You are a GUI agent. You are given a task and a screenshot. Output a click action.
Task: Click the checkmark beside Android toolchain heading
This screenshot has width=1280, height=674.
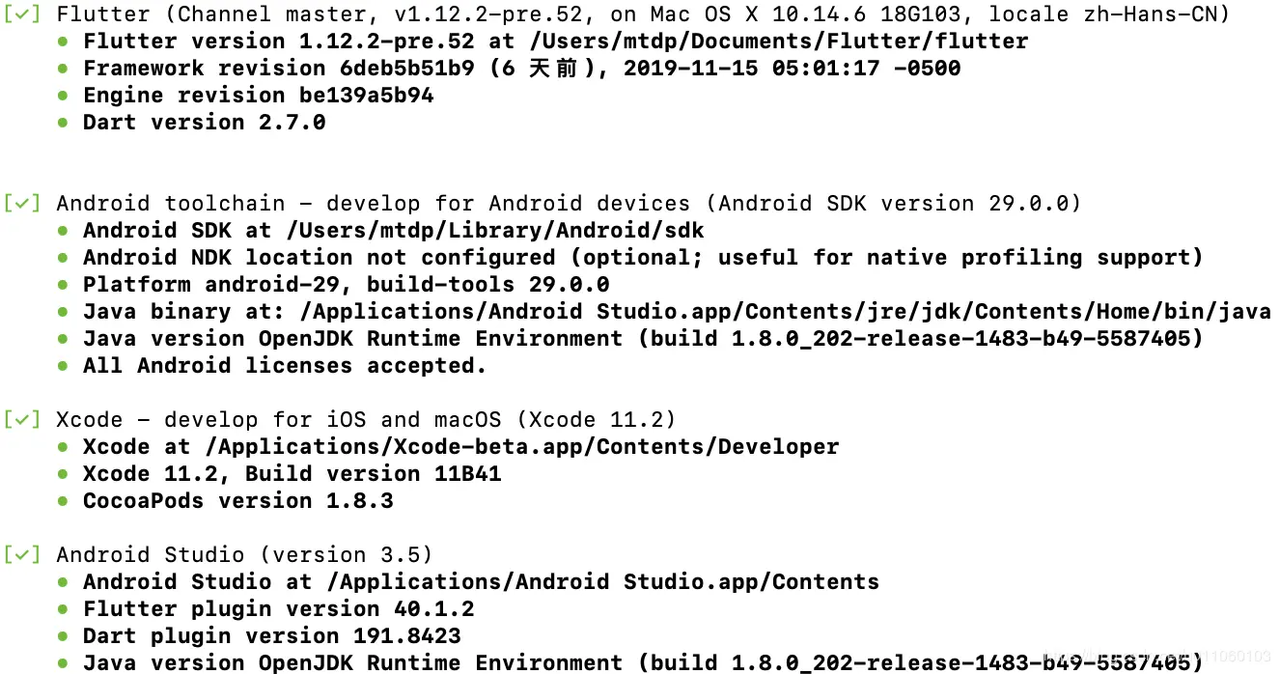pos(22,204)
